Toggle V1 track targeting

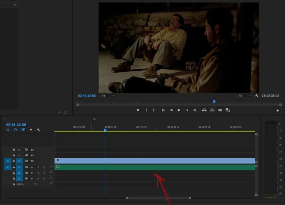[19, 161]
